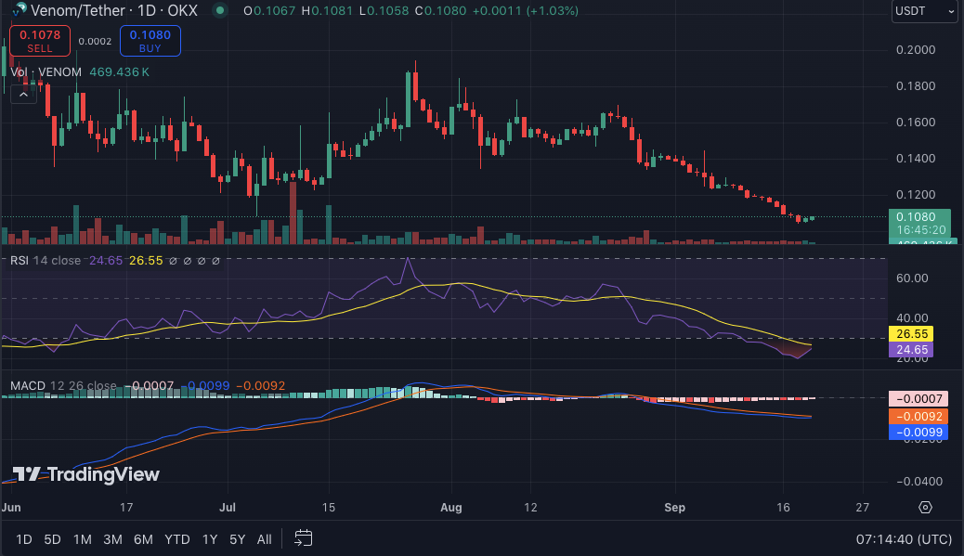Click the Jul label on time axis
The width and height of the screenshot is (964, 556).
[228, 508]
